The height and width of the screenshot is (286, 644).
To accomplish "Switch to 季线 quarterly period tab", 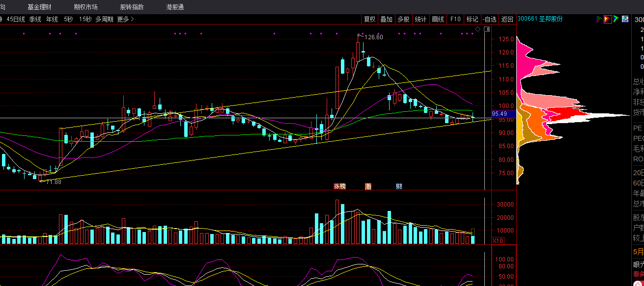I will (x=35, y=19).
